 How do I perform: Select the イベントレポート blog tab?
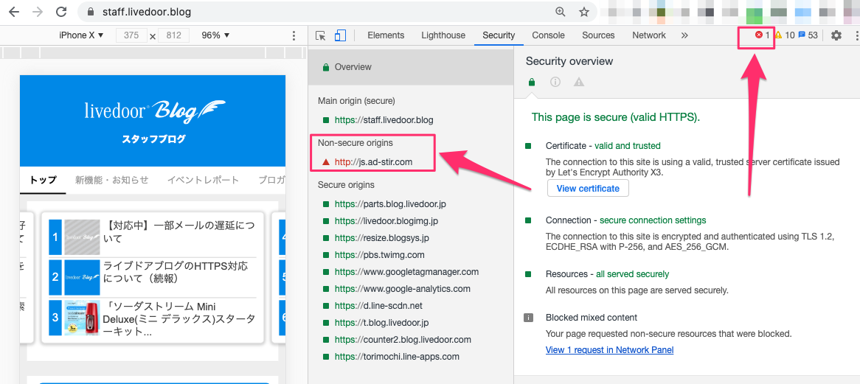pyautogui.click(x=203, y=180)
